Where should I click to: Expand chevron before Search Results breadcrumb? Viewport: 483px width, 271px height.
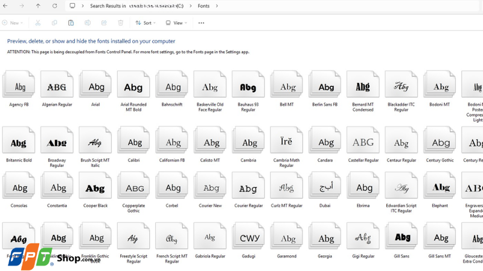[83, 6]
